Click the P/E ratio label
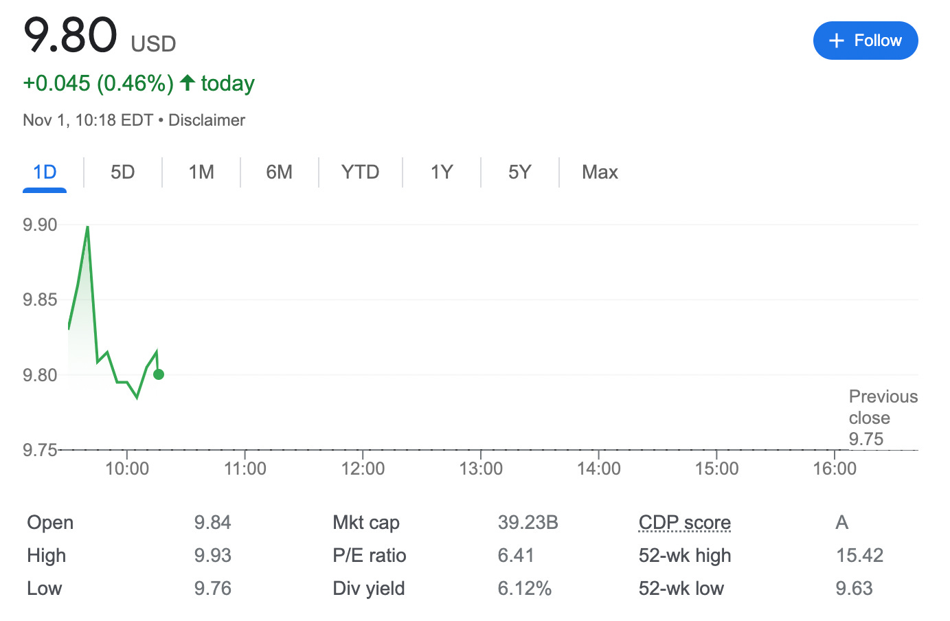950x621 pixels. (370, 556)
